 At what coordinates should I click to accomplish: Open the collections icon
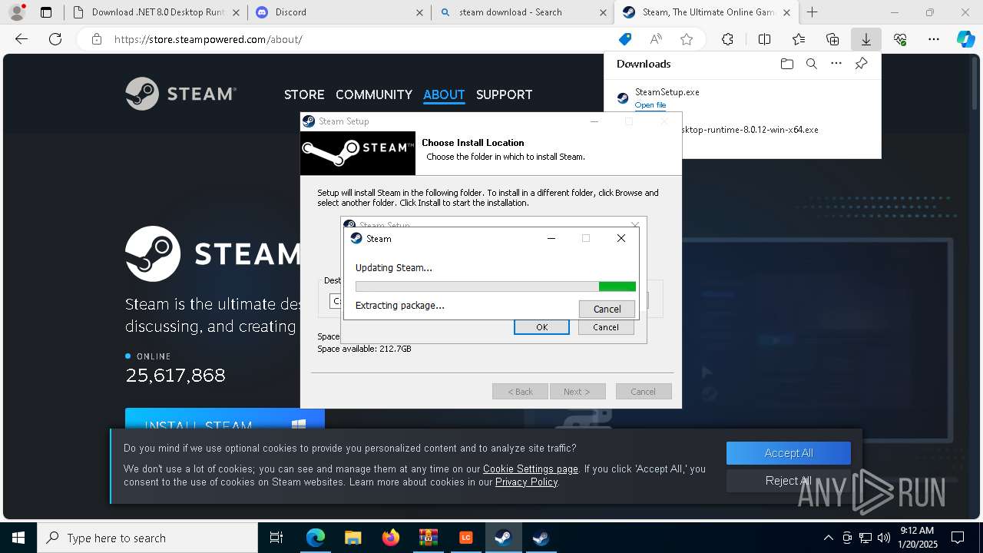(x=832, y=39)
